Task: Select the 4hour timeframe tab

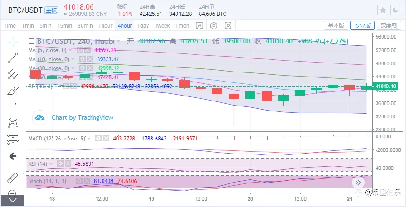Action: (125, 25)
